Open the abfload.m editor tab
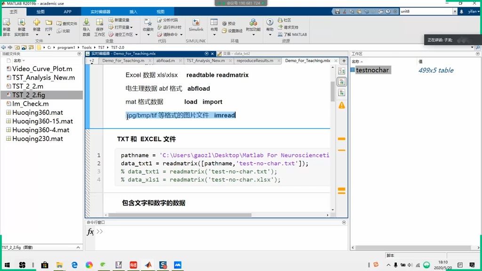Image resolution: width=482 pixels, height=271 pixels. pos(165,61)
